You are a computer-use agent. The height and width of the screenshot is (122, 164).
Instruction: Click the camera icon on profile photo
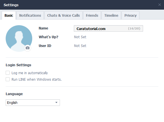pyautogui.click(x=27, y=48)
